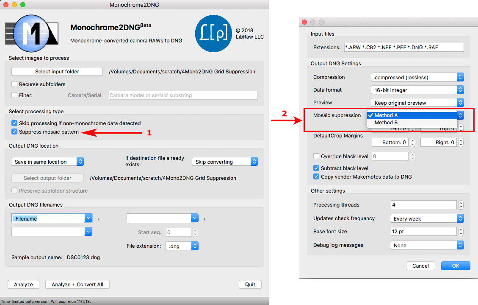Open the File extension .dng dropdown

(182, 246)
